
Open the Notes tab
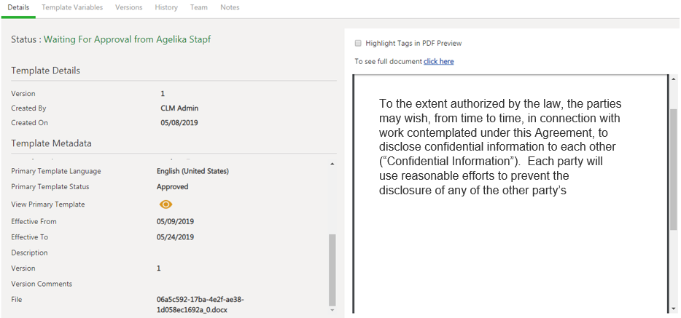tap(230, 7)
